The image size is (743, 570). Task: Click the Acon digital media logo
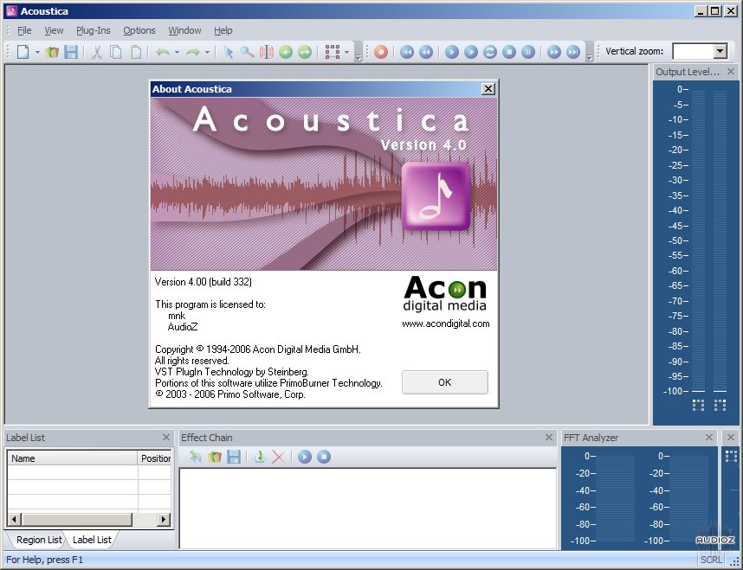point(445,294)
